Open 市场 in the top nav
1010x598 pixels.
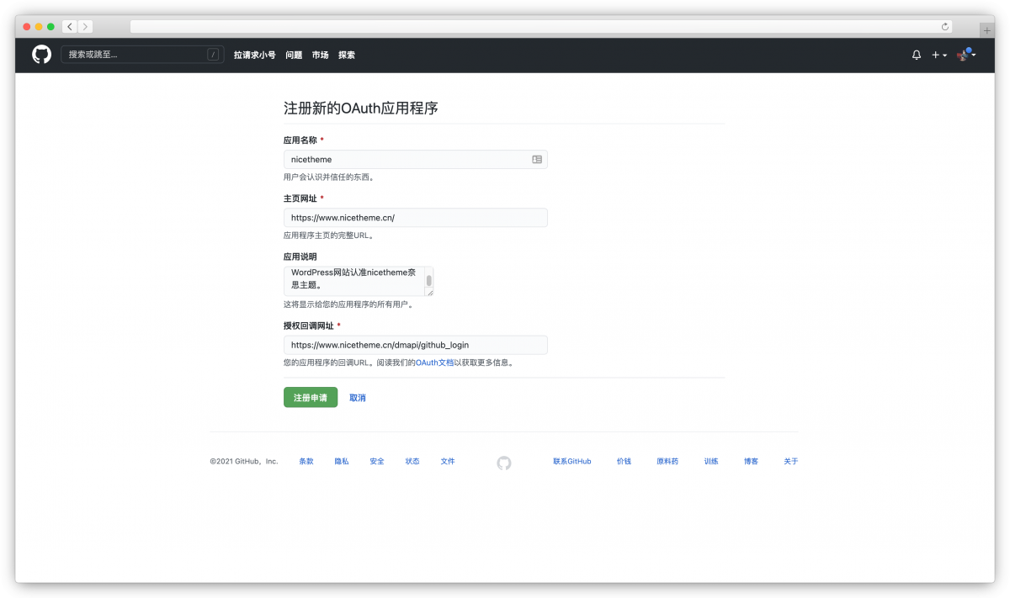point(321,55)
